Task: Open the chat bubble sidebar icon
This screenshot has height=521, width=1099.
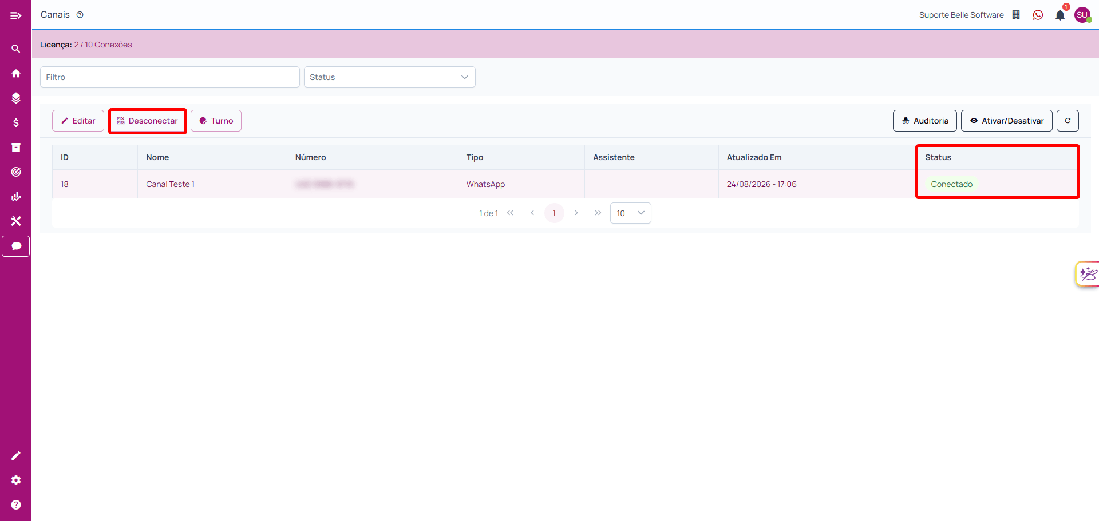Action: (x=15, y=246)
